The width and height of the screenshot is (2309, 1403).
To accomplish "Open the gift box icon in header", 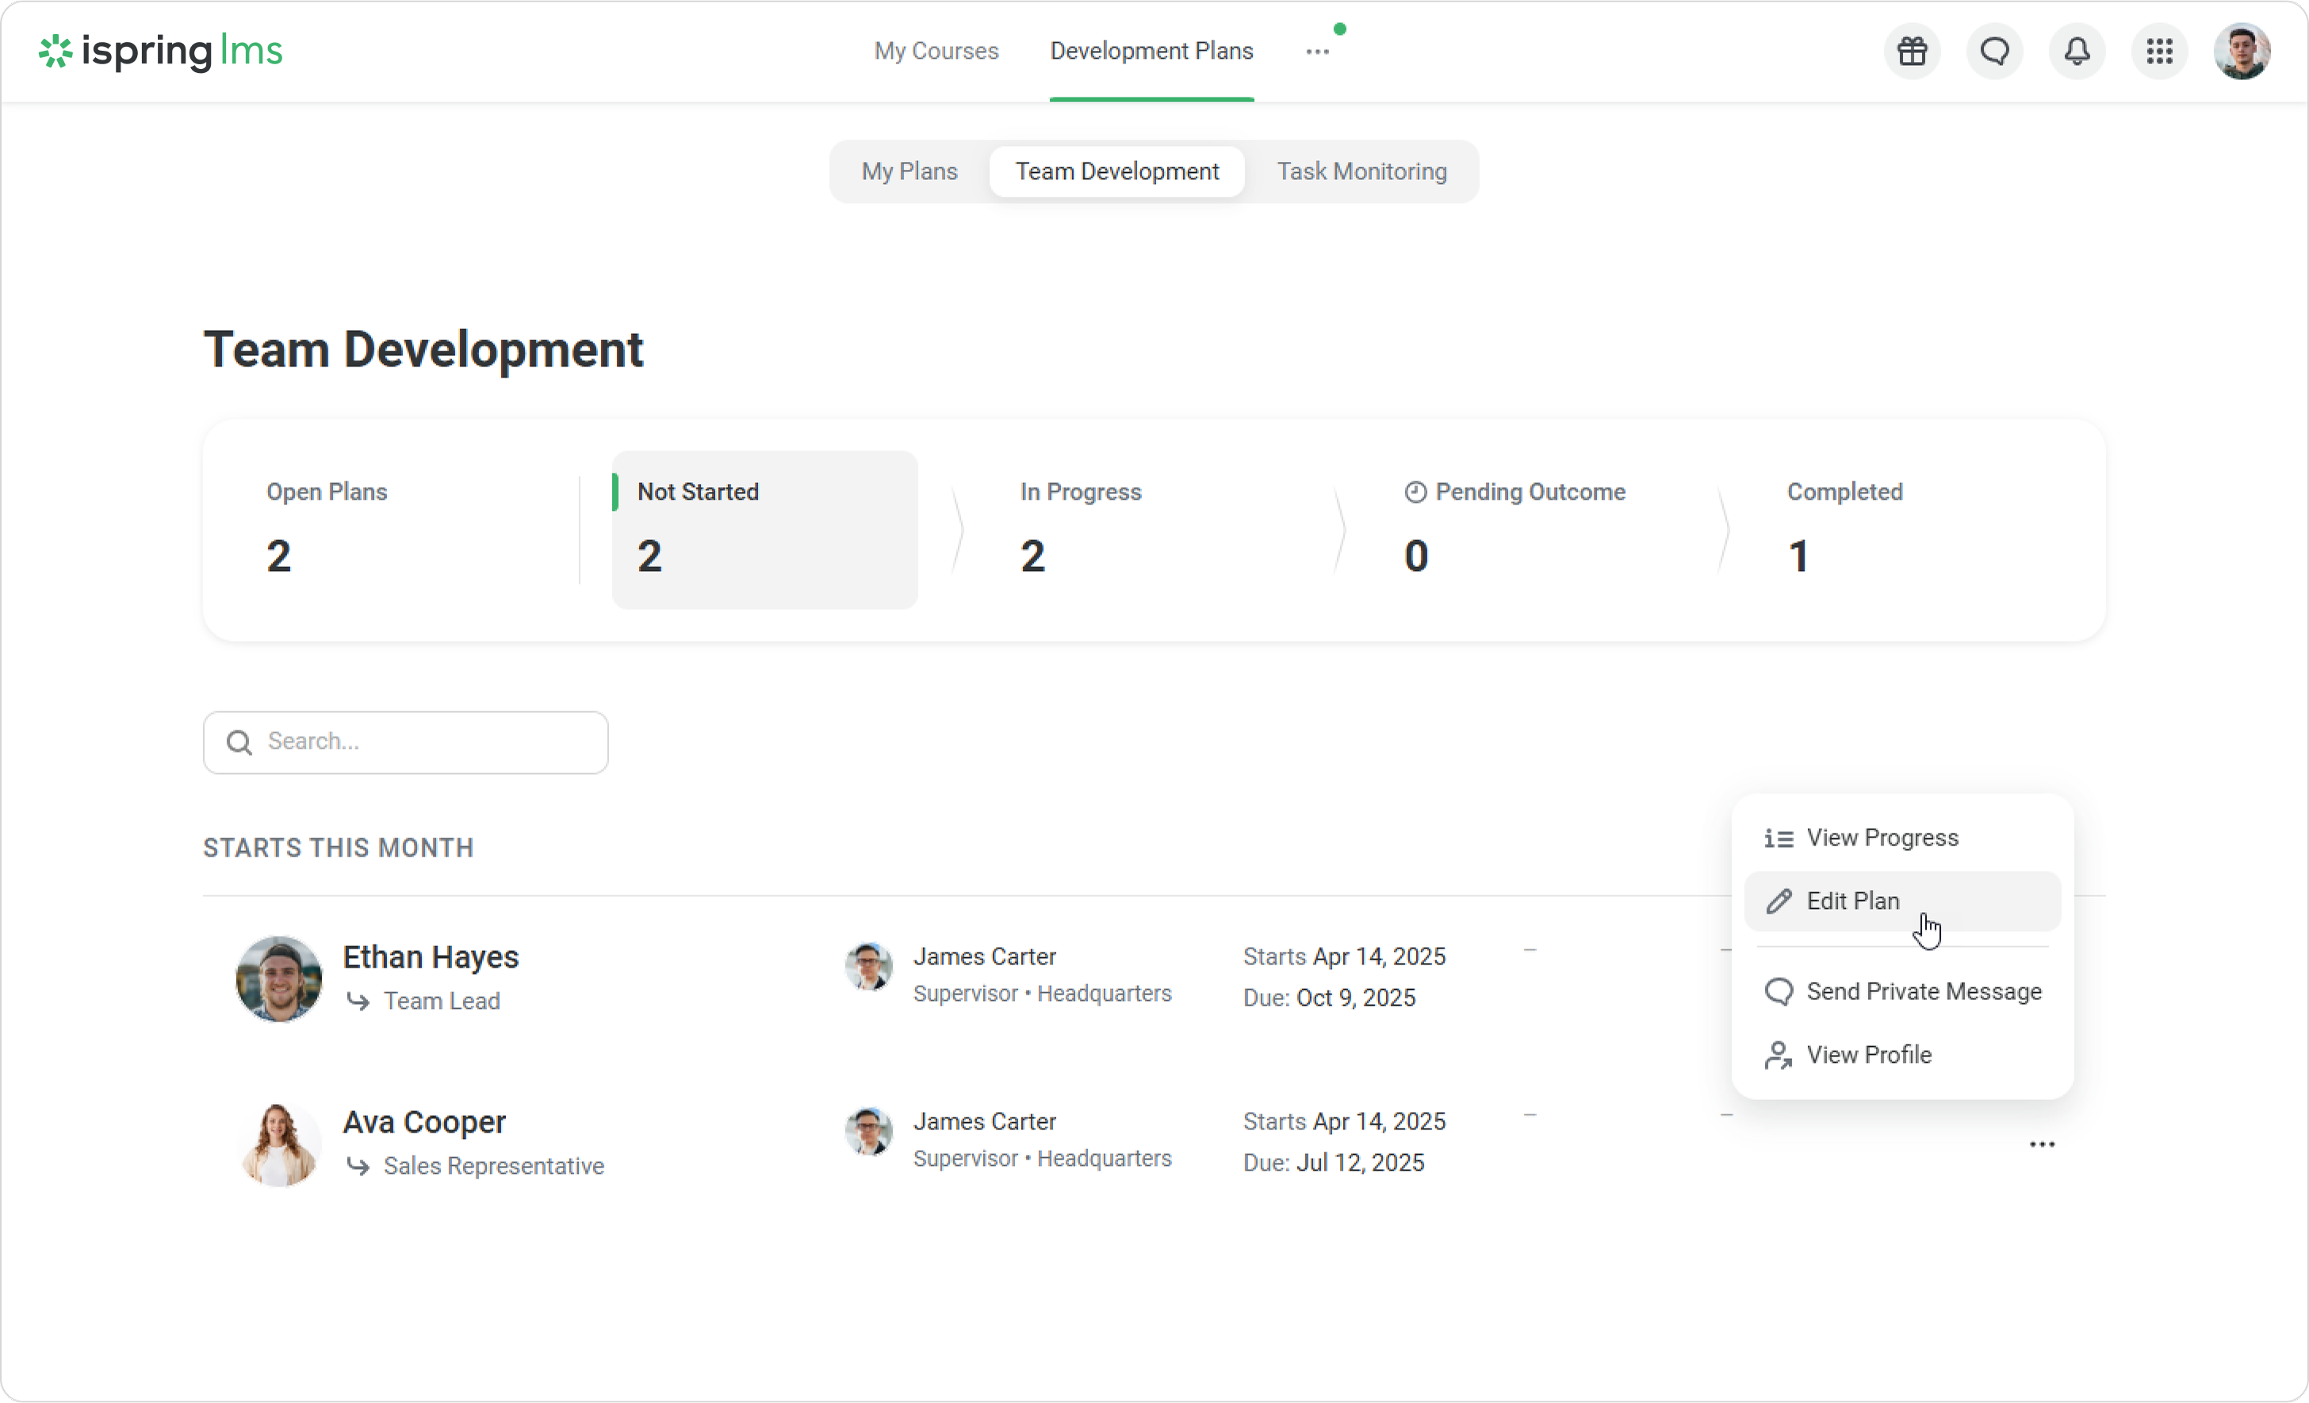I will (1913, 52).
